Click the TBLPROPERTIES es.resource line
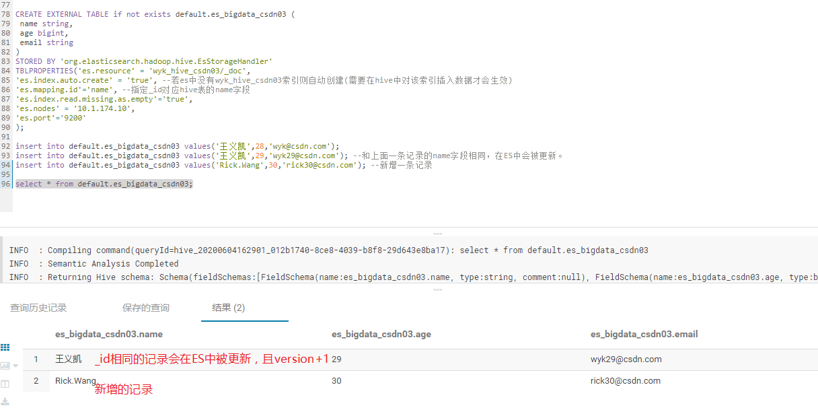Screen dimensions: 818x414 (133, 71)
